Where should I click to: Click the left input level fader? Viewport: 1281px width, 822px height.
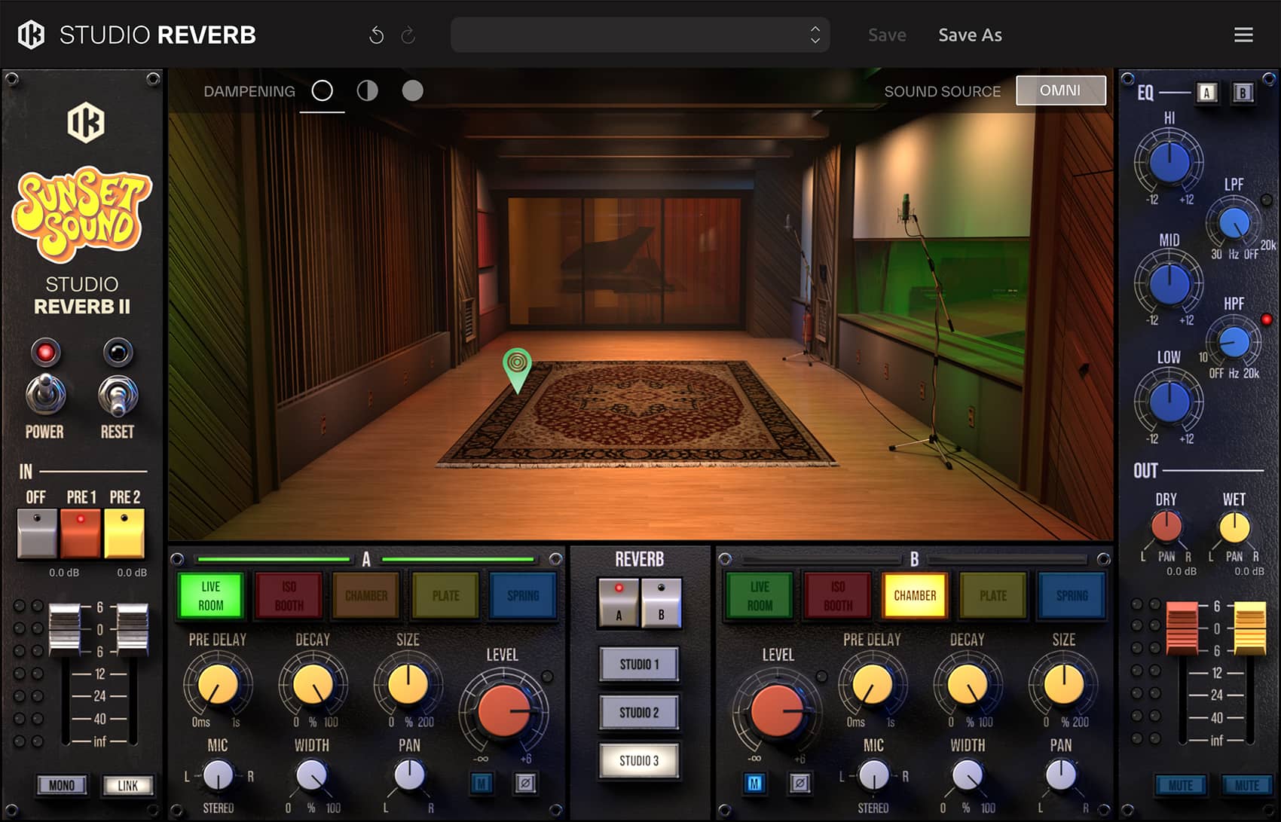64,628
